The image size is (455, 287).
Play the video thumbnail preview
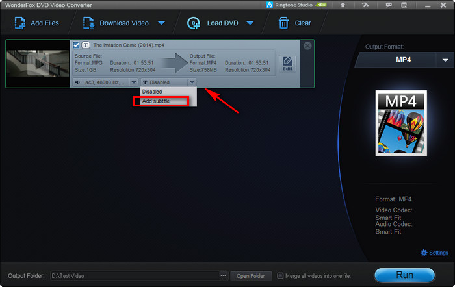pyautogui.click(x=38, y=64)
